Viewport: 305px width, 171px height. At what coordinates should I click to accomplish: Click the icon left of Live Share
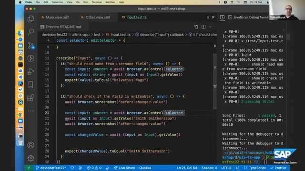[x=108, y=168]
